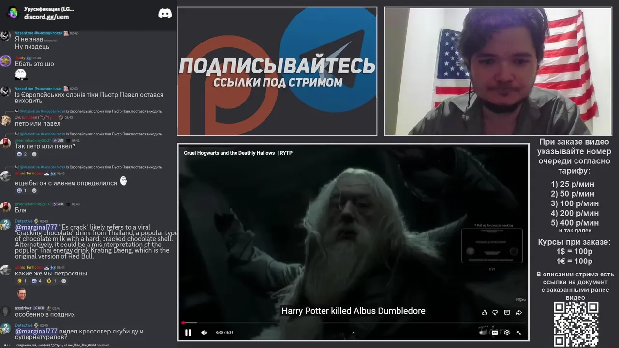Image resolution: width=619 pixels, height=348 pixels.
Task: Click username givemebackmy2007 above 'Бля'
Action: click(33, 204)
